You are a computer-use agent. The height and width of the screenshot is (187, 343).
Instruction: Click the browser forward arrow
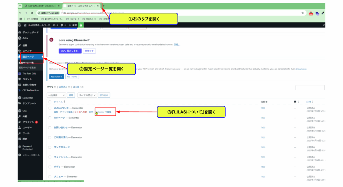point(26,13)
